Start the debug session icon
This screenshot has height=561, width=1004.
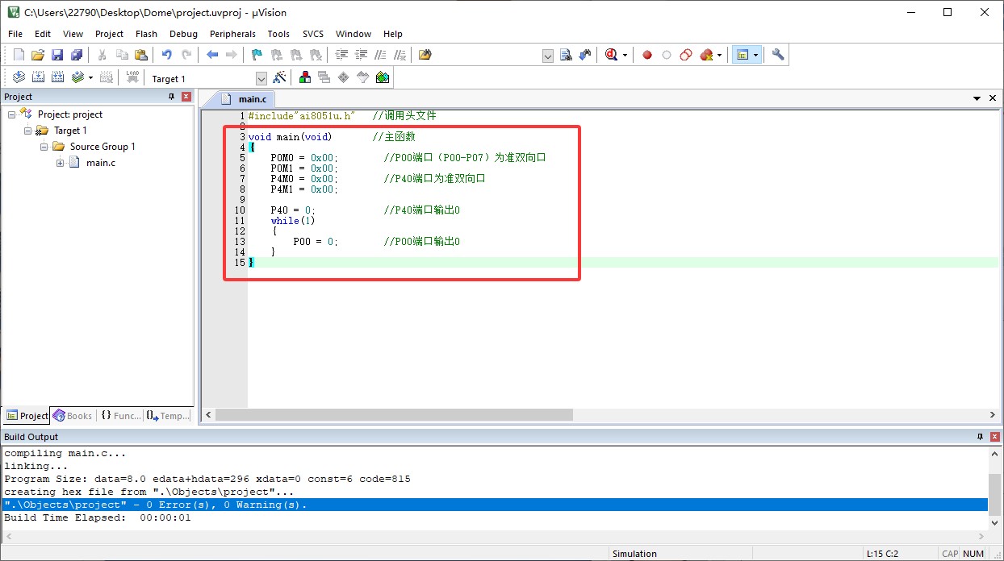(611, 55)
